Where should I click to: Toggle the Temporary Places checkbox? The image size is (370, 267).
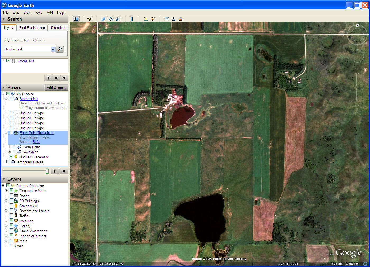8,161
